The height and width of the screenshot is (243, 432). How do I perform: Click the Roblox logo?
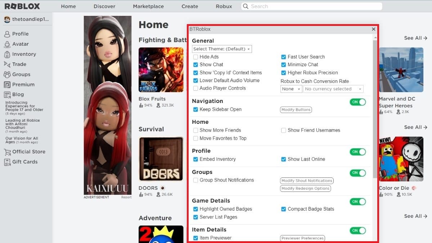pyautogui.click(x=22, y=6)
